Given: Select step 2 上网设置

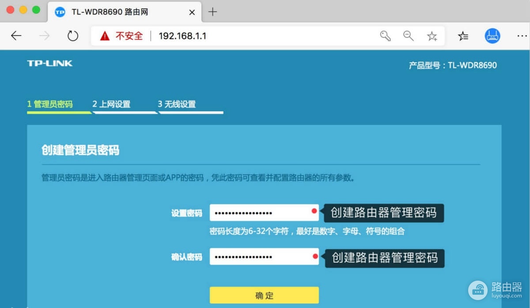Looking at the screenshot, I should click(x=111, y=105).
